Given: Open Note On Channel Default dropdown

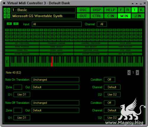Looking at the screenshot, I should 112,87.
